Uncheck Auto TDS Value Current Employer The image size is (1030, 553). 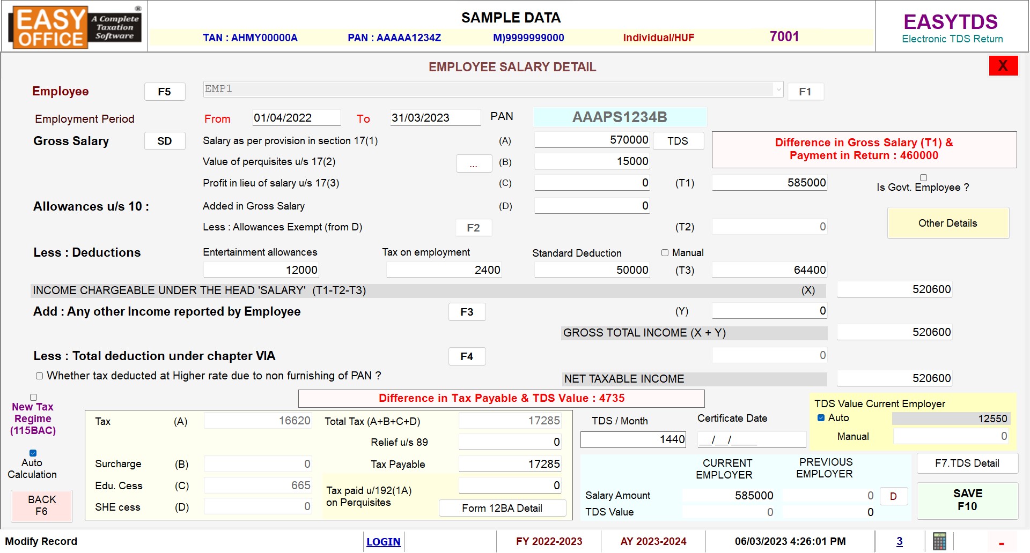click(821, 418)
